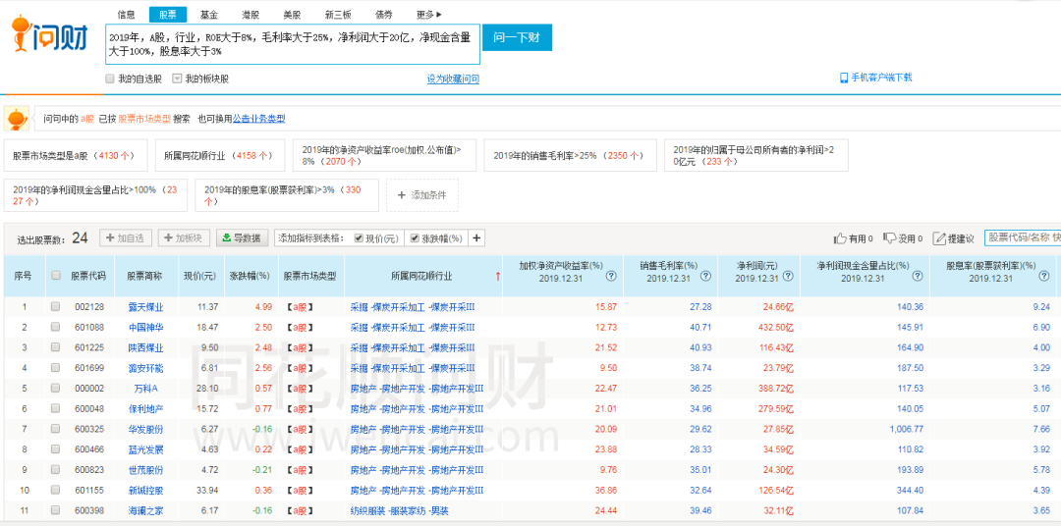Click the help icon for 加权净资产收益率 column

click(x=611, y=276)
